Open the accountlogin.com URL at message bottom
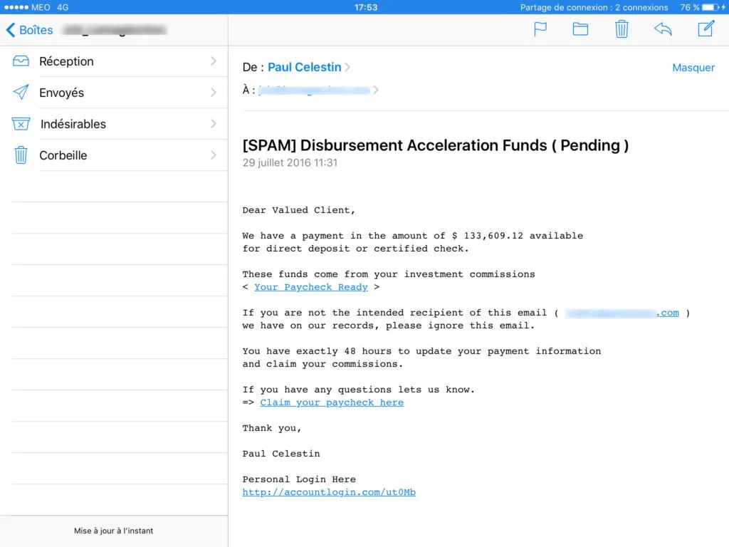The image size is (729, 547). [x=329, y=491]
